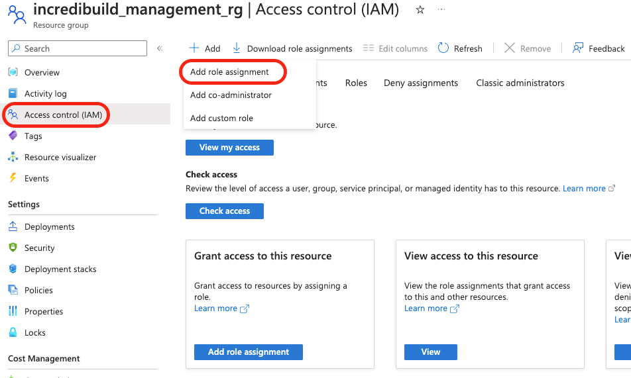This screenshot has width=631, height=378.
Task: Open Activity log in the sidebar
Action: click(x=46, y=94)
